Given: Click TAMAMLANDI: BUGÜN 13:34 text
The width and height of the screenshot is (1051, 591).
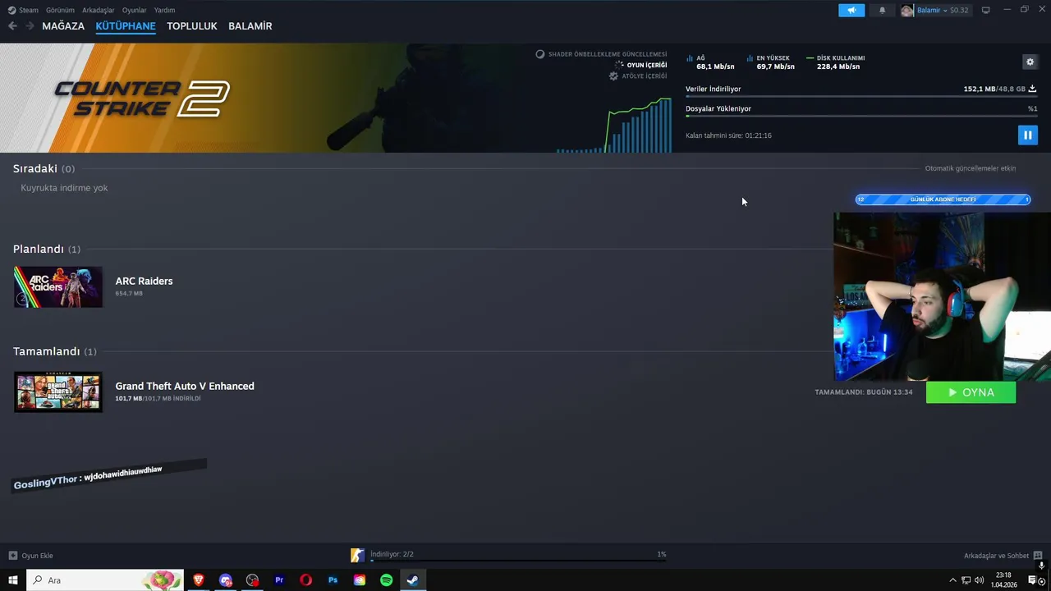Looking at the screenshot, I should pyautogui.click(x=864, y=392).
